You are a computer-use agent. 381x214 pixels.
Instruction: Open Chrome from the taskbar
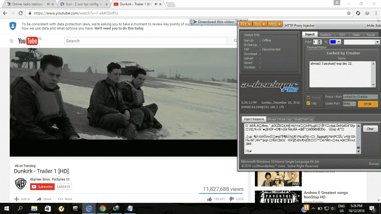103,208
